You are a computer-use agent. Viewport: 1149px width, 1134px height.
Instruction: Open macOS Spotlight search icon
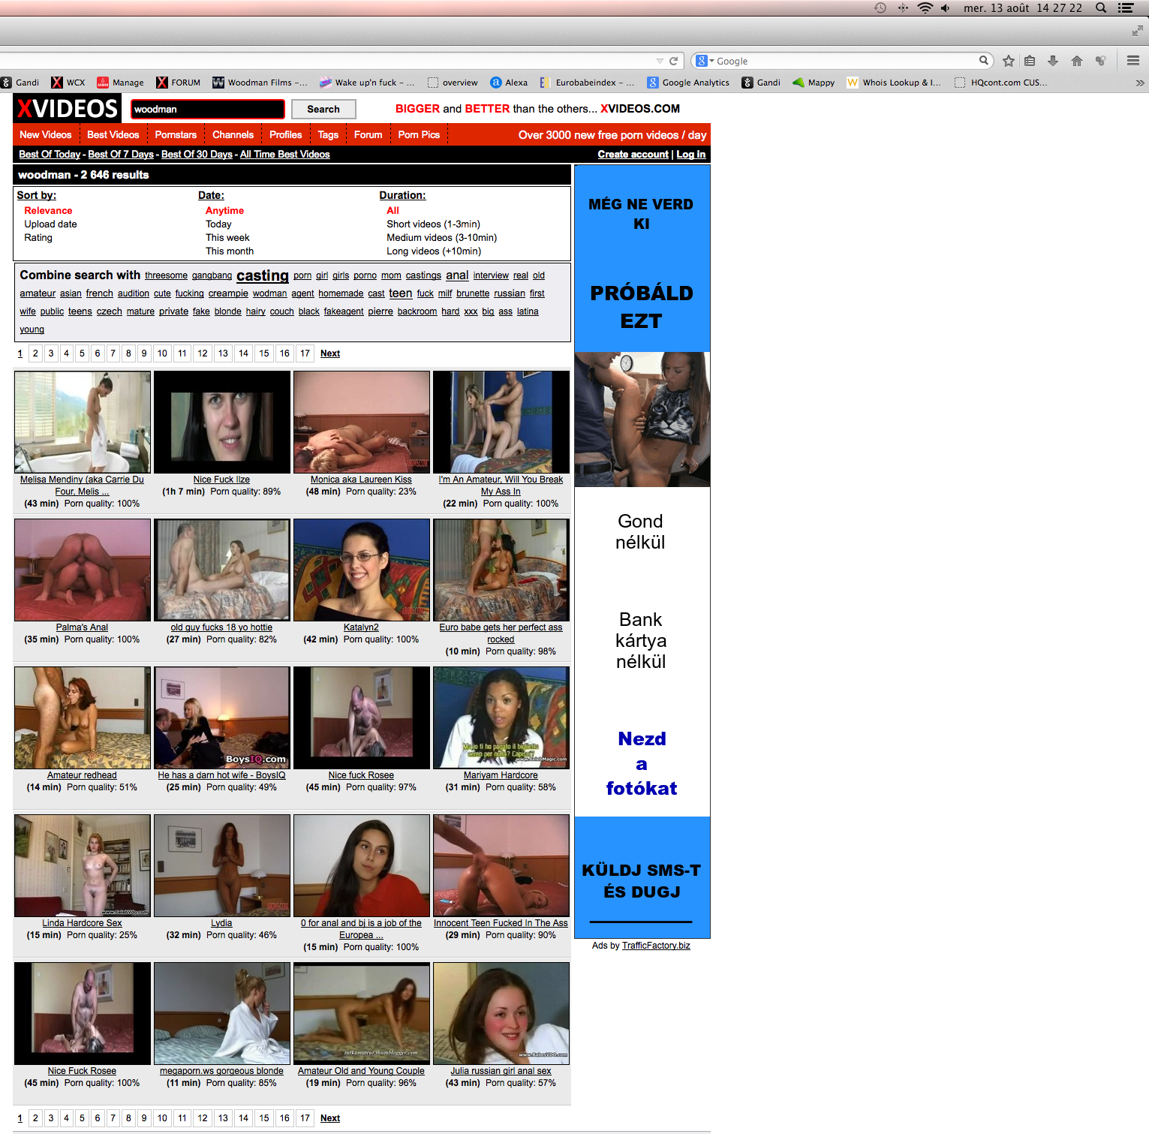tap(1101, 8)
